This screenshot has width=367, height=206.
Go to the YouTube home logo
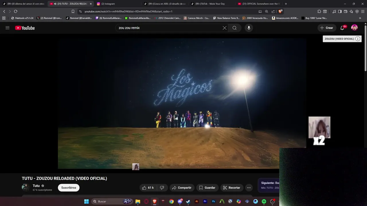pos(25,28)
